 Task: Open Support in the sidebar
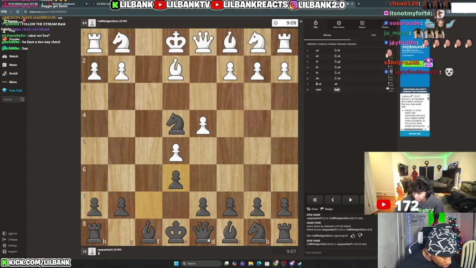coord(10,251)
